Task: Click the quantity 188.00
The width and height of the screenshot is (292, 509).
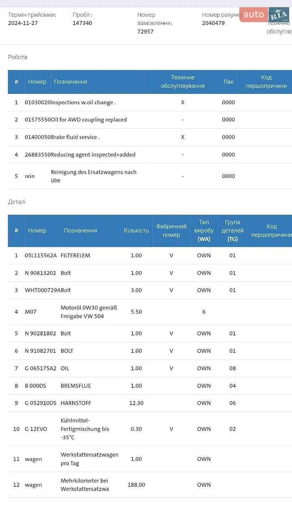Action: [x=136, y=485]
